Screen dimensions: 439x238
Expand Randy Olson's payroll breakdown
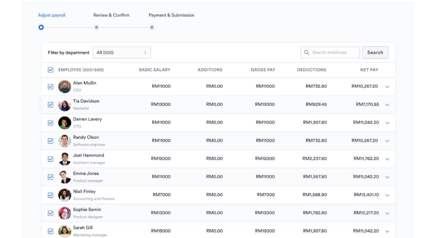(387, 141)
